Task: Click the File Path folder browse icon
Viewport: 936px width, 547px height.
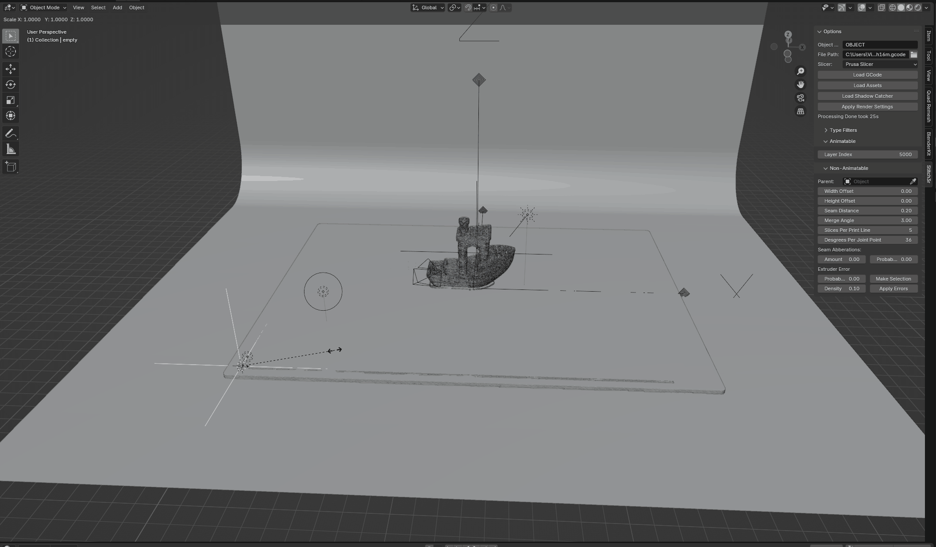Action: (x=913, y=54)
